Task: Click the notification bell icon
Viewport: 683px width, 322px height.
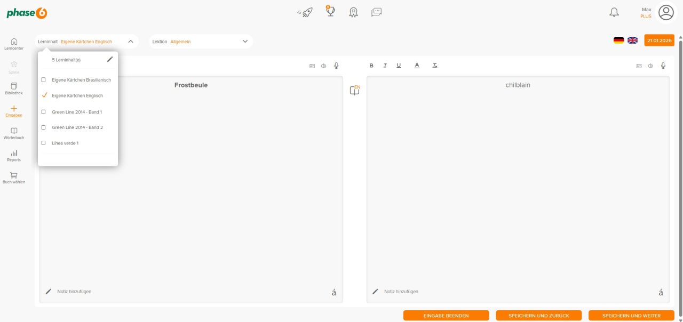Action: (x=614, y=12)
